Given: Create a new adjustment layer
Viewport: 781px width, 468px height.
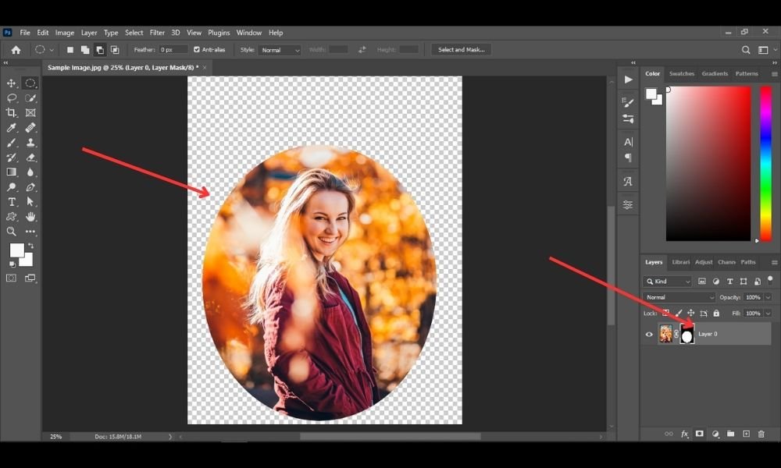Looking at the screenshot, I should tap(715, 434).
